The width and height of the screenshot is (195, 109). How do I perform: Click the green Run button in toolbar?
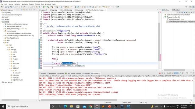[x=44, y=7]
